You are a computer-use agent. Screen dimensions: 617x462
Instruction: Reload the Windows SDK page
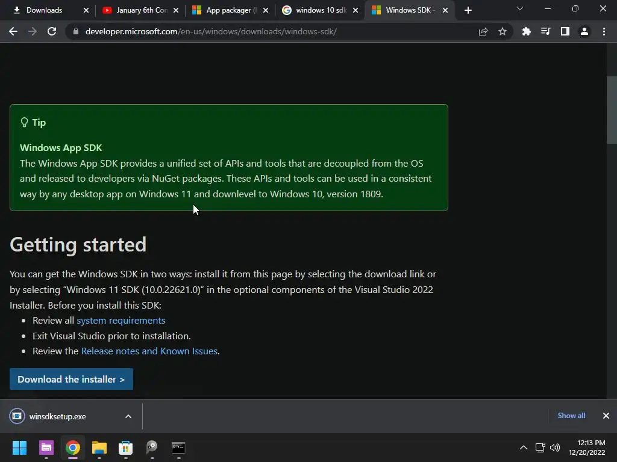pos(52,31)
